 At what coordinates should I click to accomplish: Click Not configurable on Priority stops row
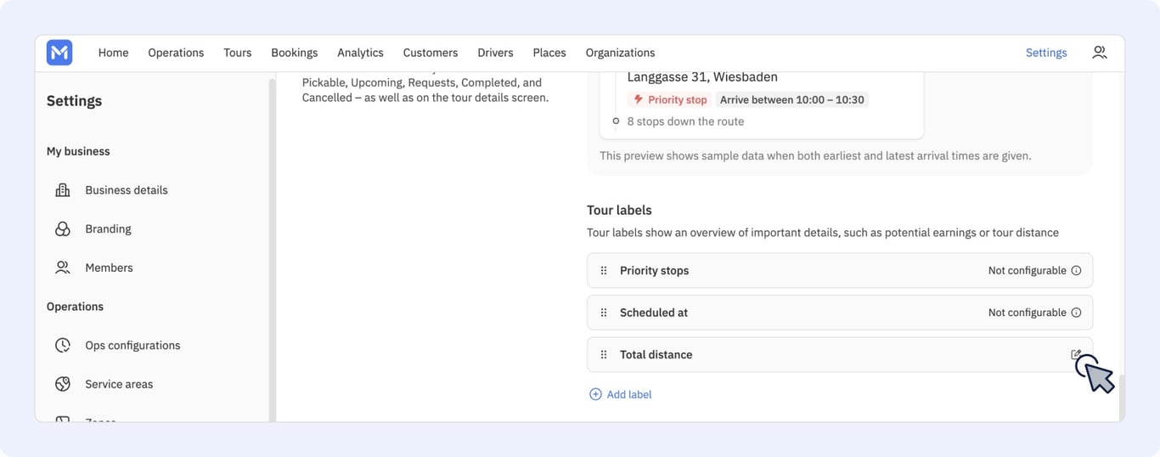[x=1027, y=270]
